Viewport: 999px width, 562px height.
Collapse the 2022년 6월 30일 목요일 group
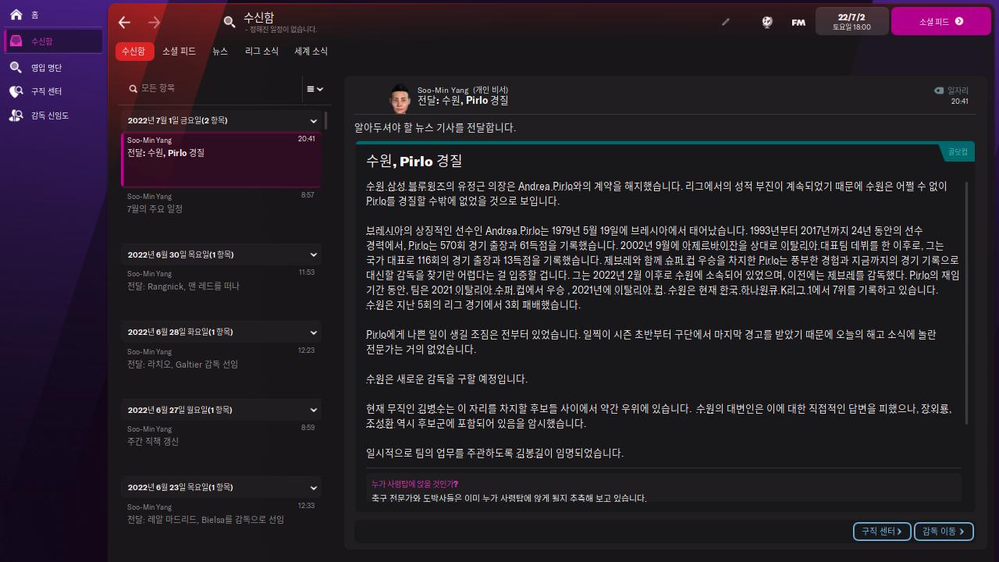tap(314, 254)
